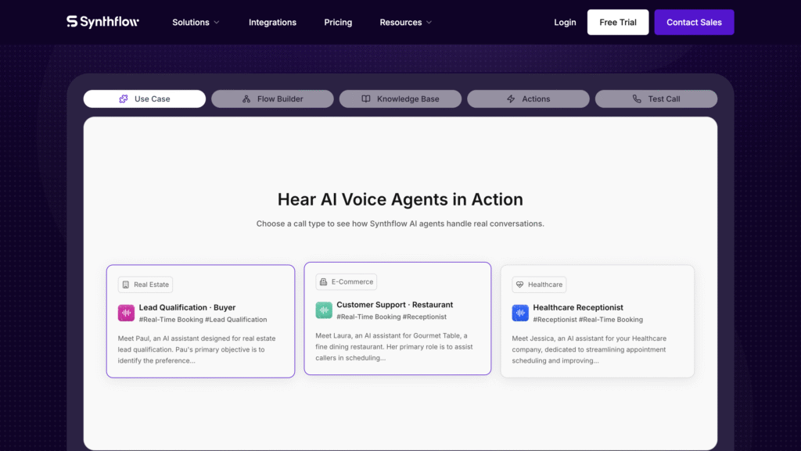This screenshot has width=801, height=451.
Task: Open the Solutions nav item
Action: 191,23
